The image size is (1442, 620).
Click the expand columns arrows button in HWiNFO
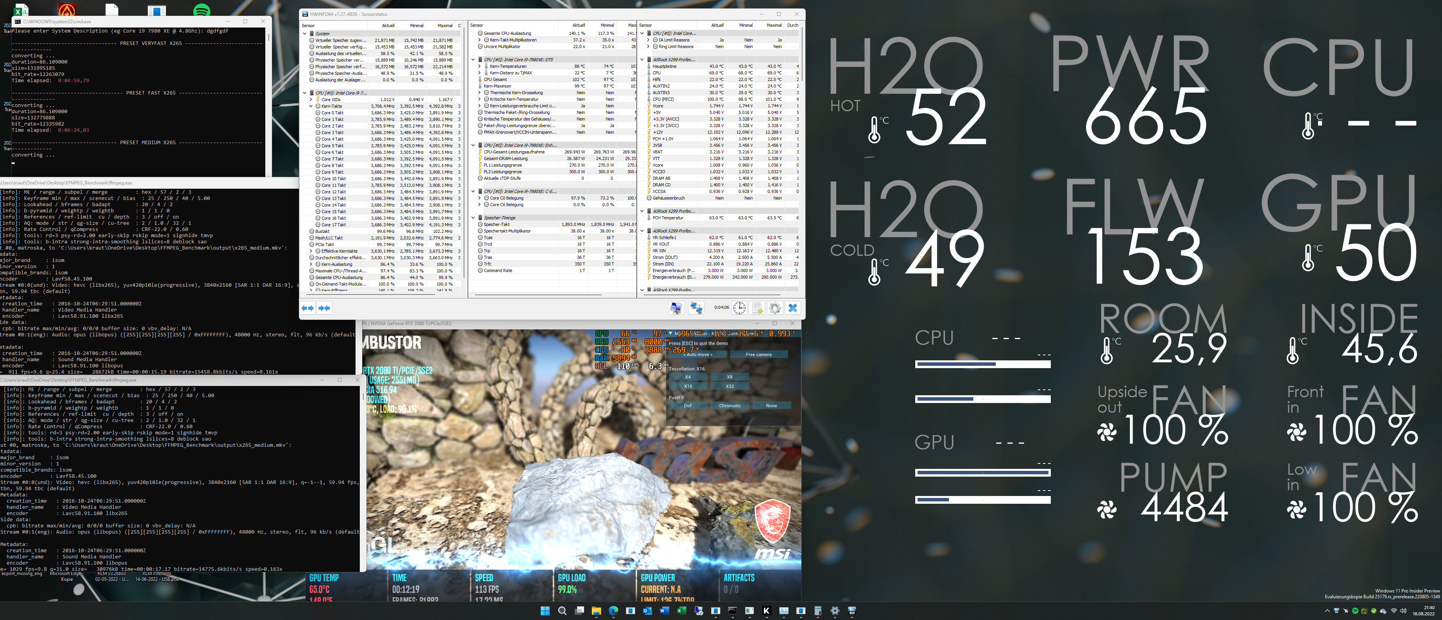(x=308, y=308)
